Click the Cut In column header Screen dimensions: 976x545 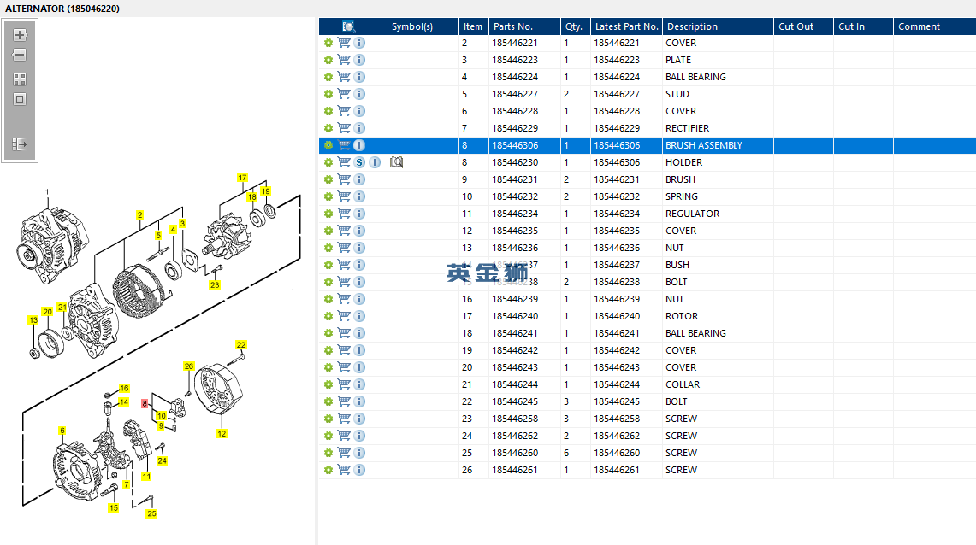[863, 26]
